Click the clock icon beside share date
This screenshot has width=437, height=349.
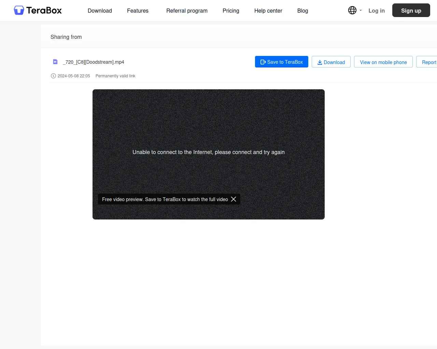[x=53, y=76]
